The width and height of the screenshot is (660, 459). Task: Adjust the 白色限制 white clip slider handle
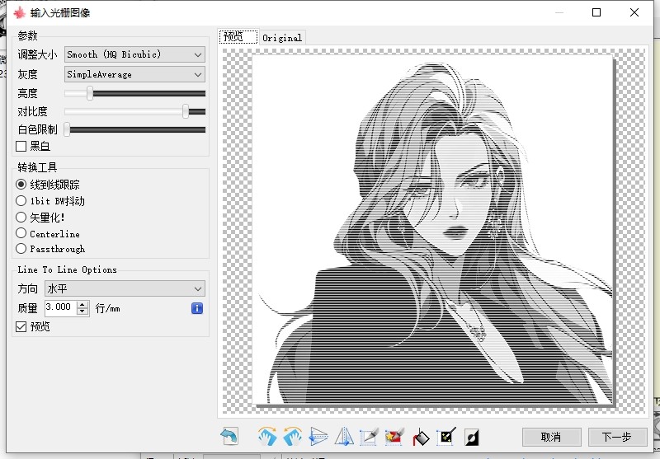click(x=67, y=129)
